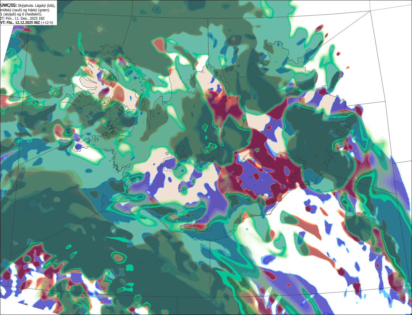The width and height of the screenshot is (412, 315).
Task: Click the initial time 'IT: Fim.. 11. Des.. 2025 18Z'
Action: [23, 18]
